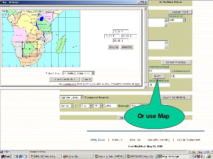Click the Show Desktop quick launch icon
Screen dimensions: 213x159
pos(16,156)
